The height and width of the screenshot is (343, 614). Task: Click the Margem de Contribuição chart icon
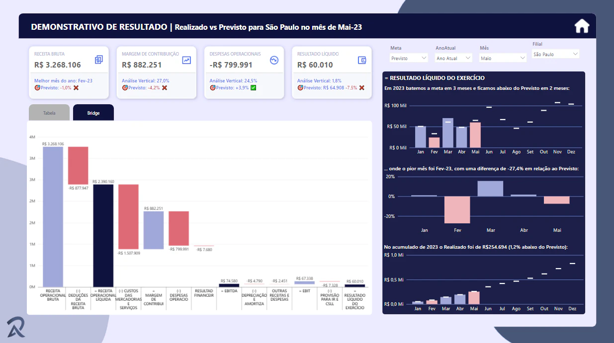(186, 60)
